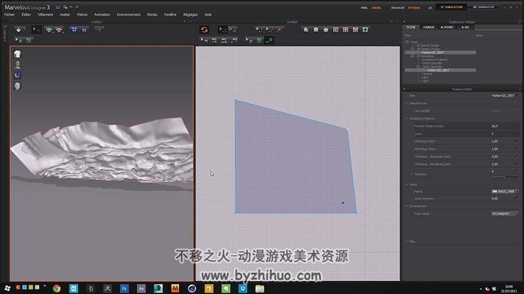Select the pink garment display icon

click(x=59, y=30)
